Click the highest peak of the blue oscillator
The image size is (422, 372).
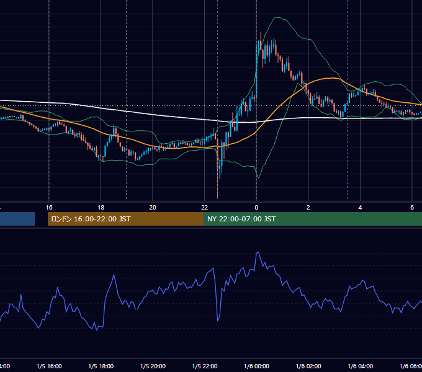tap(258, 252)
